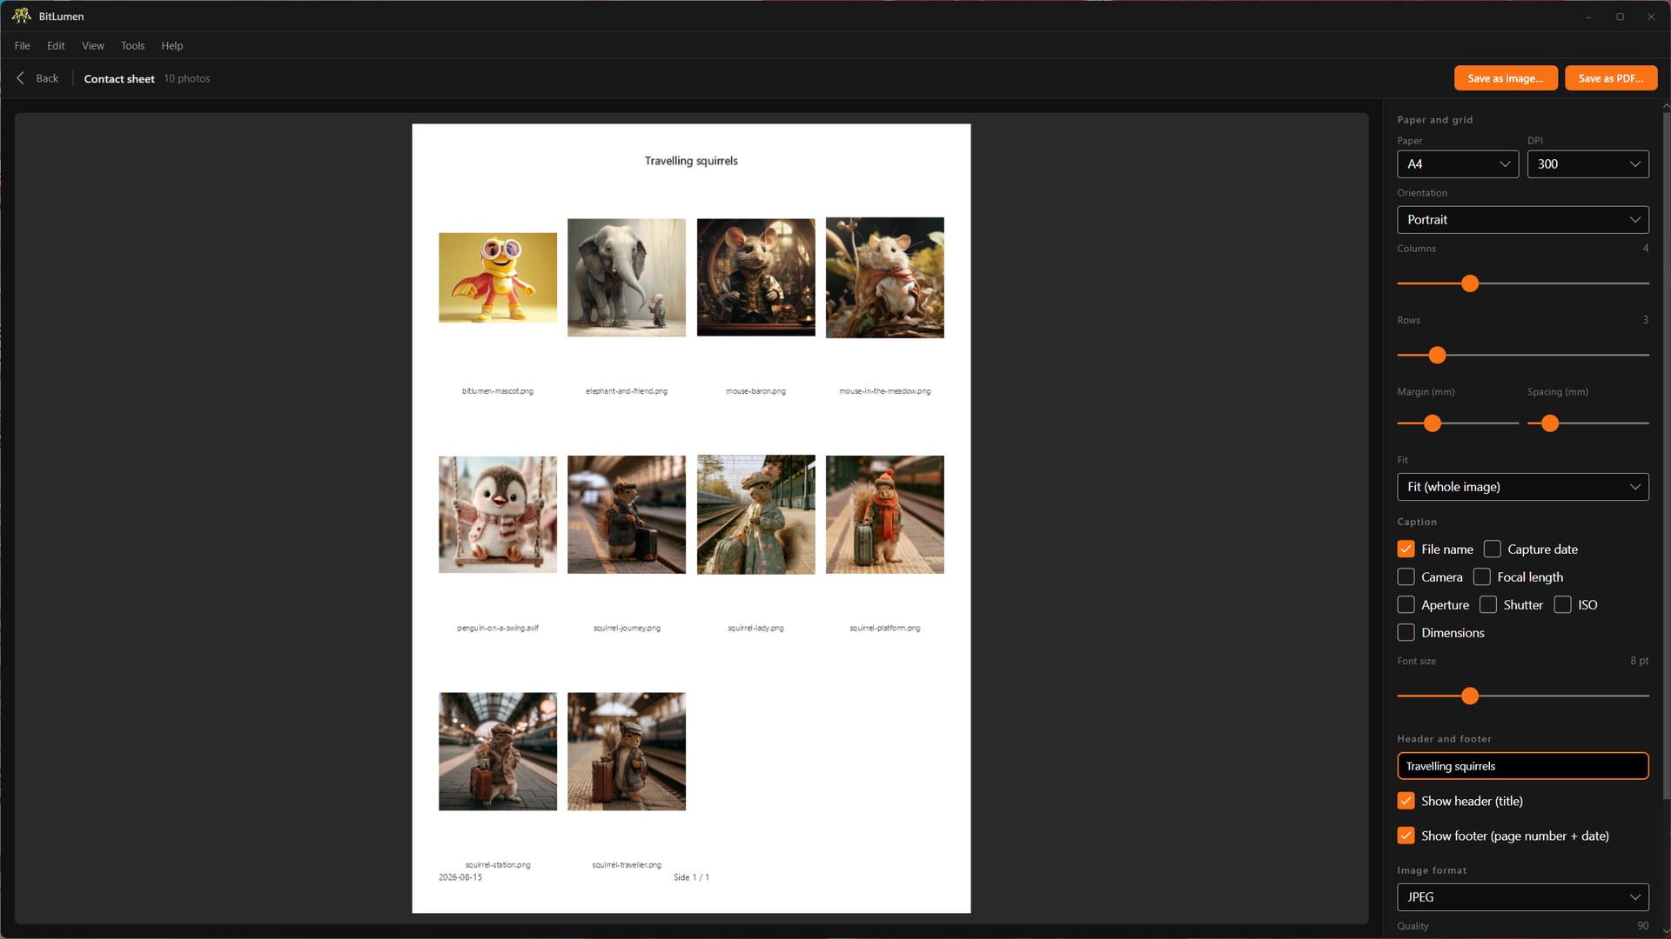Click the squirrel-station.png thumbnail
This screenshot has height=939, width=1671.
point(498,751)
